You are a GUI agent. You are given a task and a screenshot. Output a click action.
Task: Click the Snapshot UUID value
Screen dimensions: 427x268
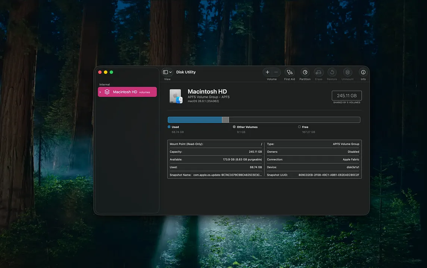pyautogui.click(x=329, y=175)
